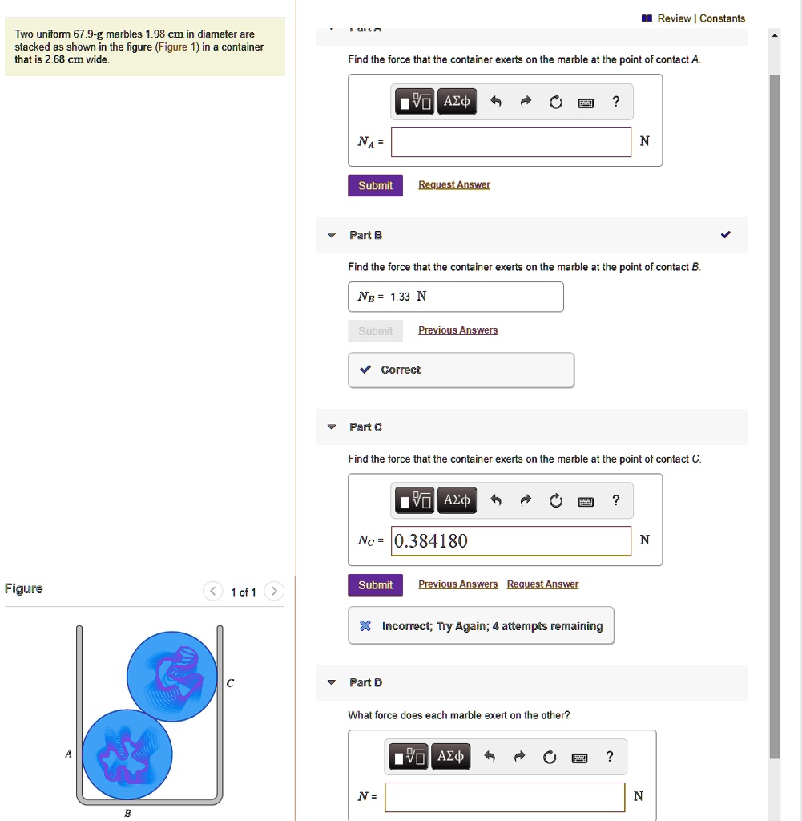Open Greek symbols palette in Part A
The image size is (802, 821).
point(457,102)
